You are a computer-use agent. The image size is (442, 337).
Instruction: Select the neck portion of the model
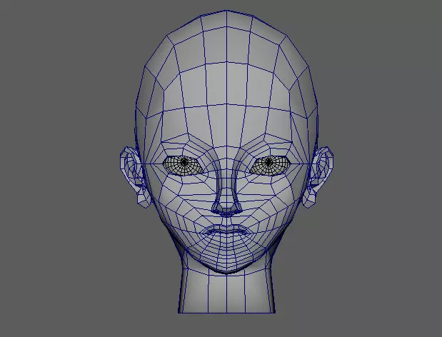[x=226, y=290]
